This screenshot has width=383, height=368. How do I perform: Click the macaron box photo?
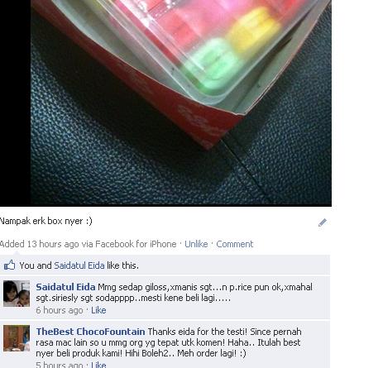pos(181,102)
